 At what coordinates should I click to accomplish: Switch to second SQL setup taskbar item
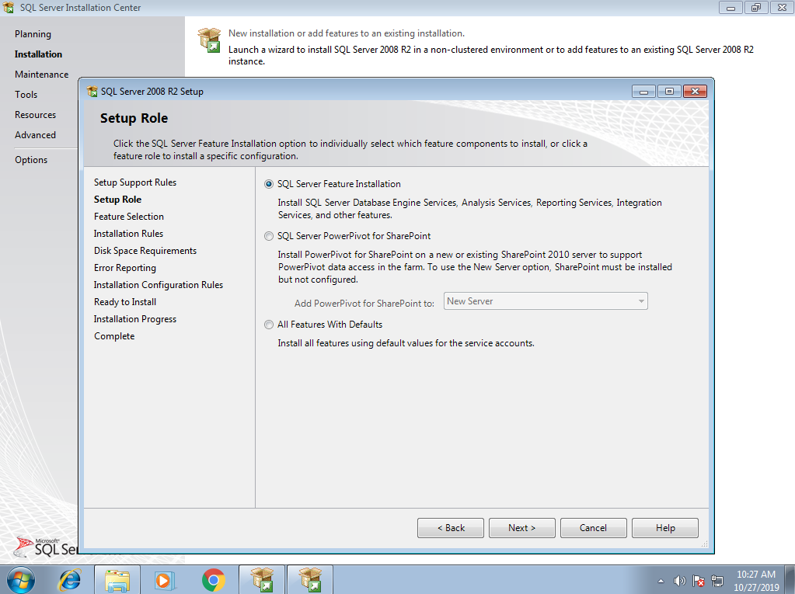[x=310, y=580]
